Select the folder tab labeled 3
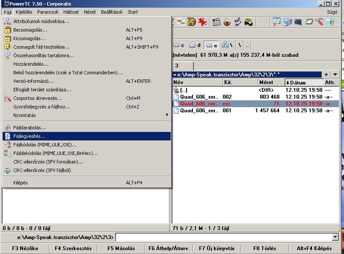Image resolution: width=344 pixels, height=254 pixels. [x=183, y=66]
